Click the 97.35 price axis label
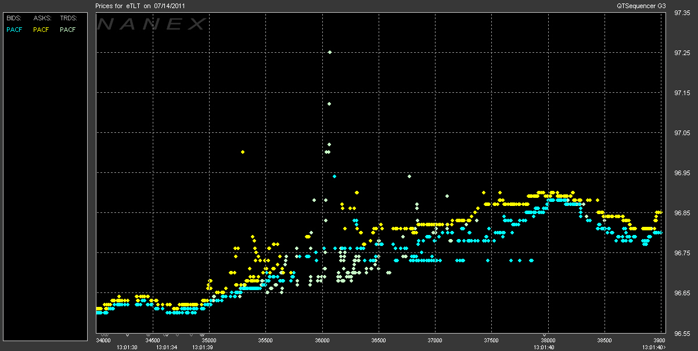 pyautogui.click(x=682, y=13)
